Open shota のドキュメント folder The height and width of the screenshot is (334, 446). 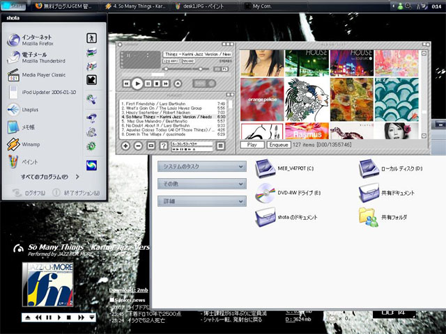tap(286, 217)
